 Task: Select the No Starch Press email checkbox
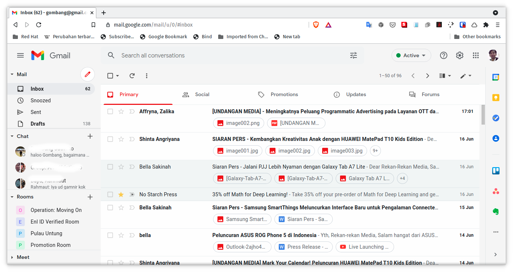[x=110, y=194]
